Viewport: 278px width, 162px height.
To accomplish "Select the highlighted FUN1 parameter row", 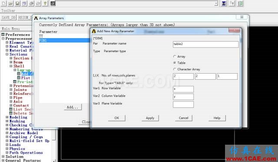I will point(64,40).
